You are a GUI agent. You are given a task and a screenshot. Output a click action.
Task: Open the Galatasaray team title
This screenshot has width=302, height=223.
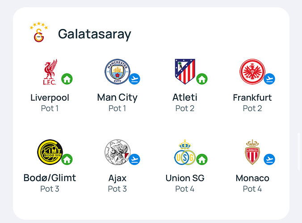(95, 34)
